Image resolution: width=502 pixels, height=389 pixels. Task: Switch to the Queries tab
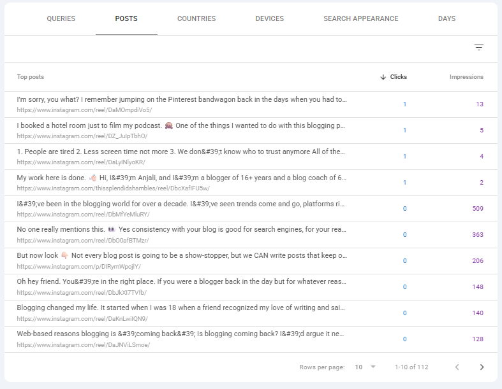click(x=61, y=18)
